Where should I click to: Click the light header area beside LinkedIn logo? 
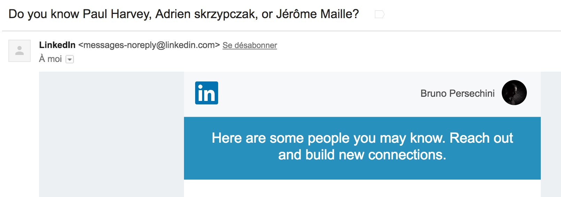(x=314, y=93)
